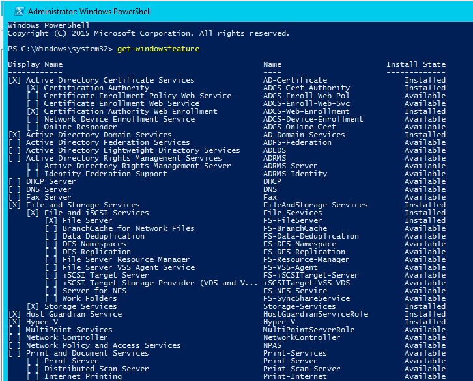
Task: Click the [ ] marker beside Print Server
Action: pos(33,361)
